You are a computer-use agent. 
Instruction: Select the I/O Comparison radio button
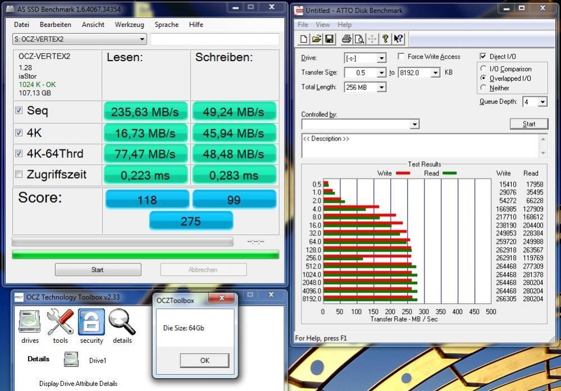(x=484, y=69)
